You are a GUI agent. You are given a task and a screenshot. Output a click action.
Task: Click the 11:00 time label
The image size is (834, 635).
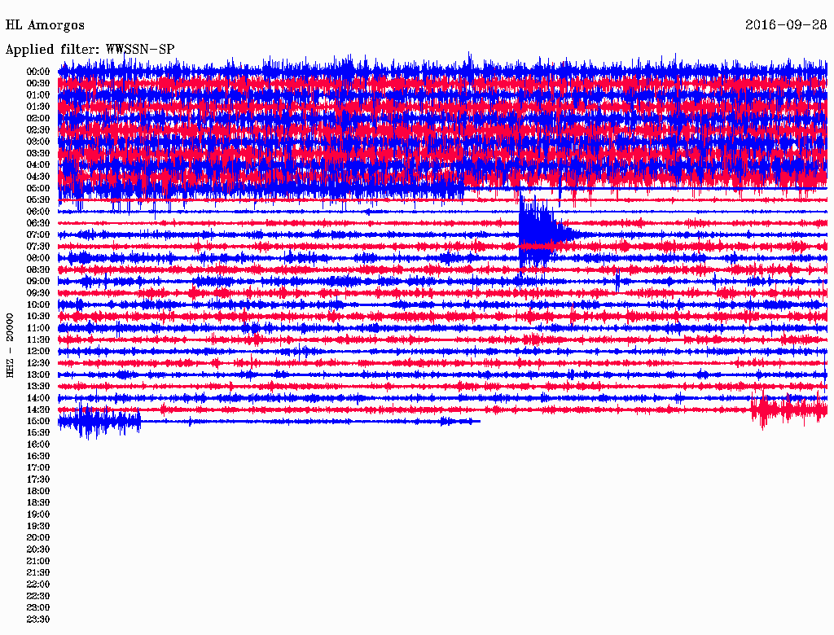[38, 328]
